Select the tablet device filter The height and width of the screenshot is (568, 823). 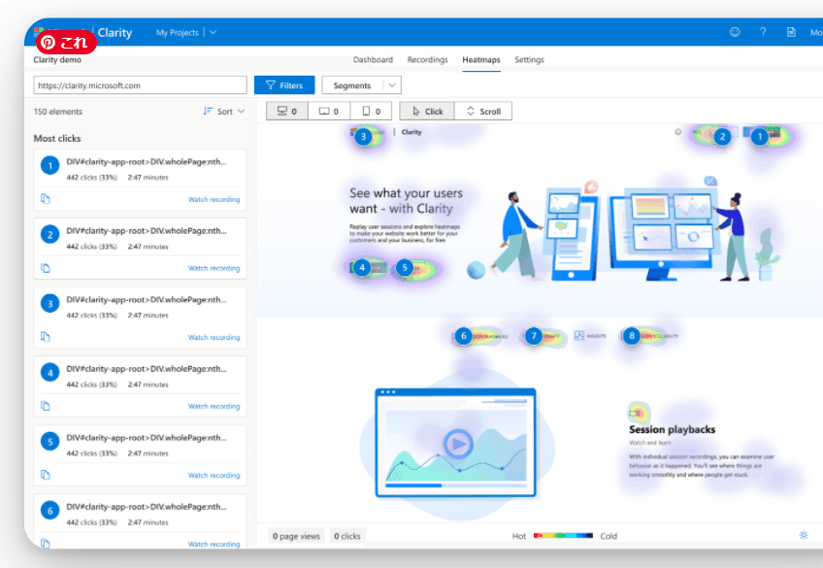pos(329,111)
